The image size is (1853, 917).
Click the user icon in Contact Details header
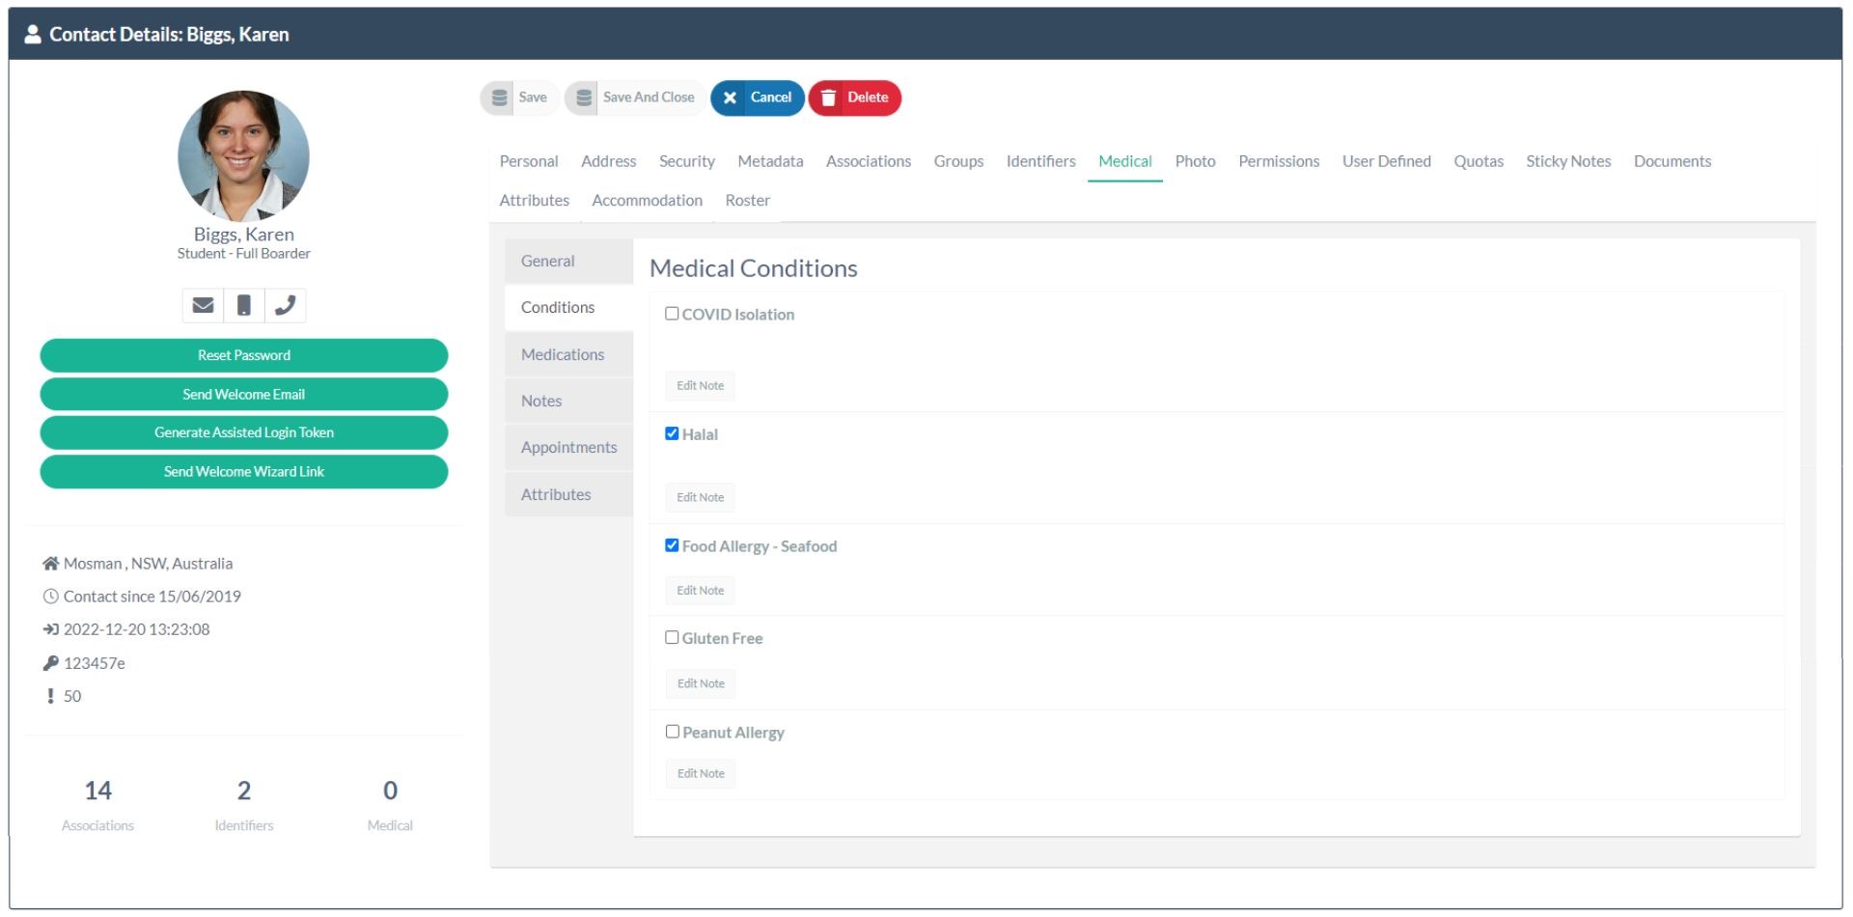pos(33,35)
